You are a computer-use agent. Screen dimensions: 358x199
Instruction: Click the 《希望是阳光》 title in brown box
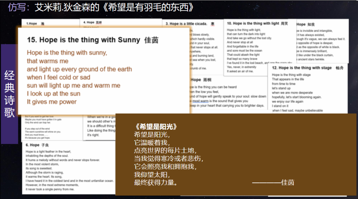[x=156, y=127]
